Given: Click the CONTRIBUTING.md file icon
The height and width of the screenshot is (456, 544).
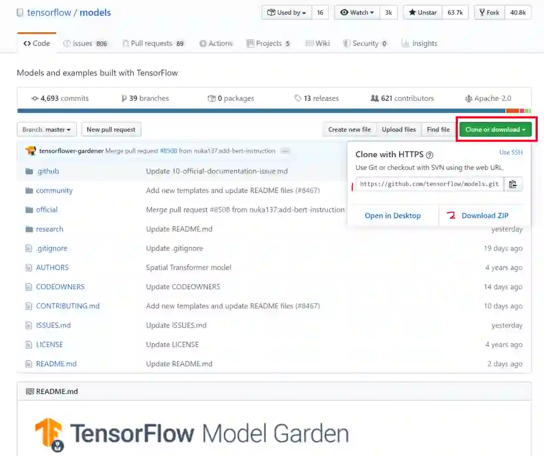Looking at the screenshot, I should click(28, 306).
